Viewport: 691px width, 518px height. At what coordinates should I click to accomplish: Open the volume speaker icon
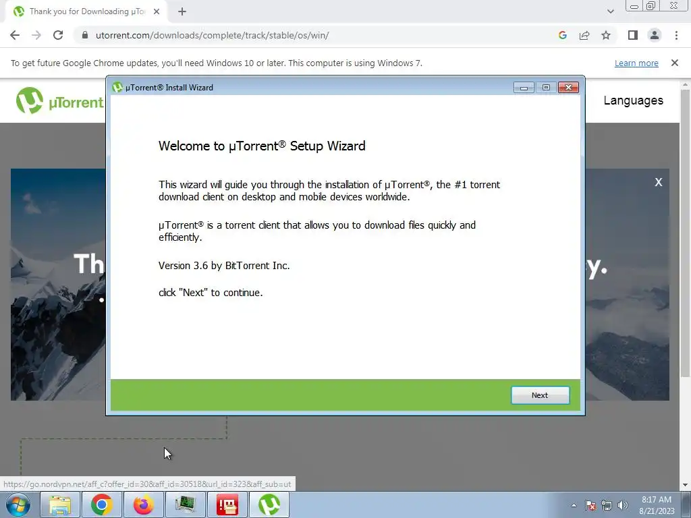coord(623,505)
